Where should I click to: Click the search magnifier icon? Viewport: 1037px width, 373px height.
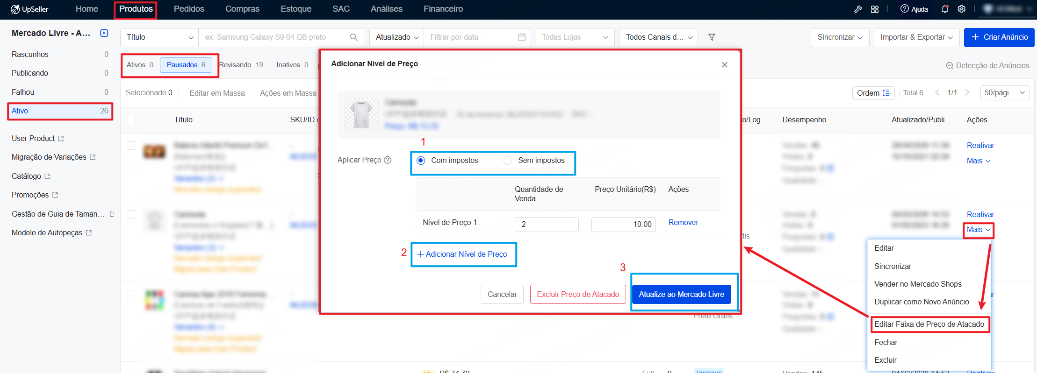click(354, 37)
